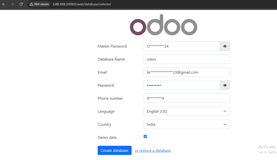Click the Email address input
The image size is (277, 160).
[x=187, y=72]
